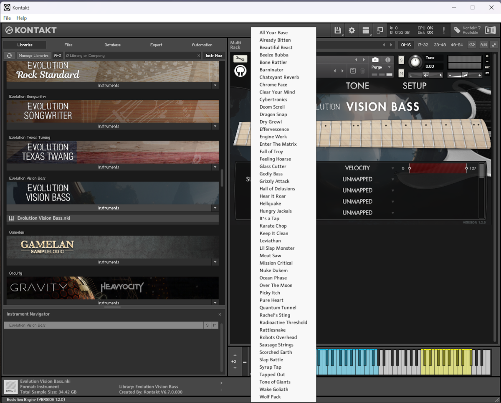Open the Purge dropdown menu
Screen dimensions: 501x403
pyautogui.click(x=381, y=67)
